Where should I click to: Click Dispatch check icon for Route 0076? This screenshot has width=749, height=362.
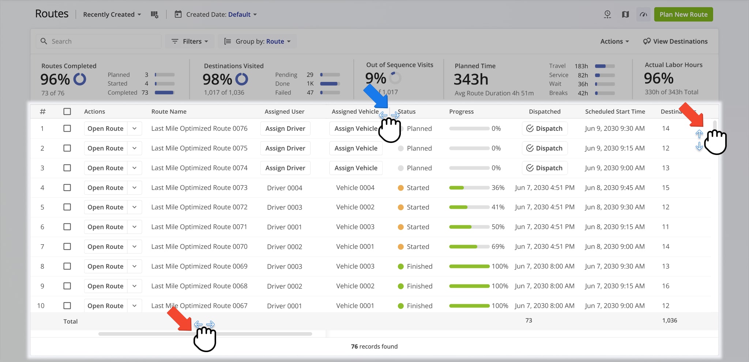530,128
